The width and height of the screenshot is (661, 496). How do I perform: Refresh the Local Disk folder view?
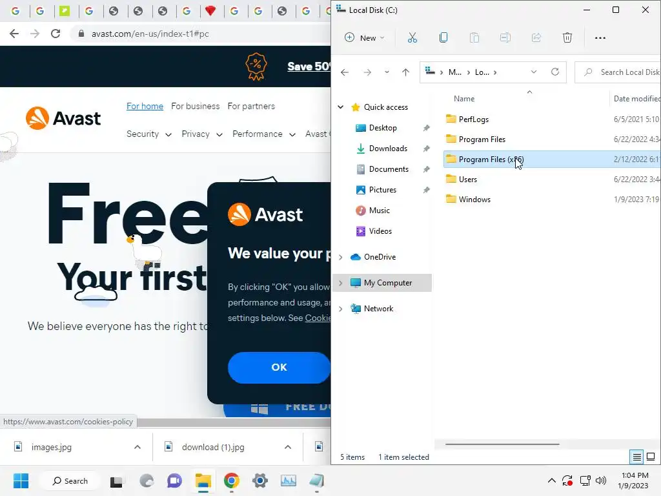point(555,72)
